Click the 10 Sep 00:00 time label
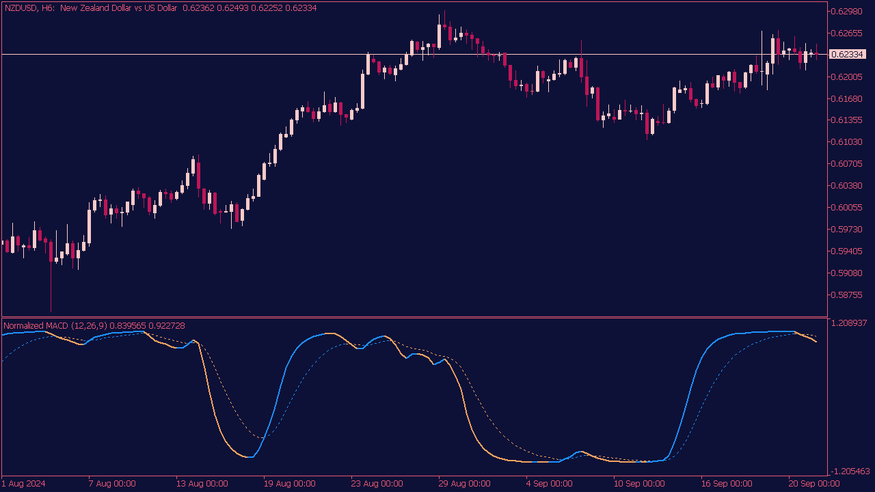Viewport: 875px width, 492px height. [640, 484]
